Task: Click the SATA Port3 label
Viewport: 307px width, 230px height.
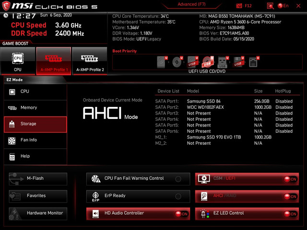Action: [x=167, y=113]
